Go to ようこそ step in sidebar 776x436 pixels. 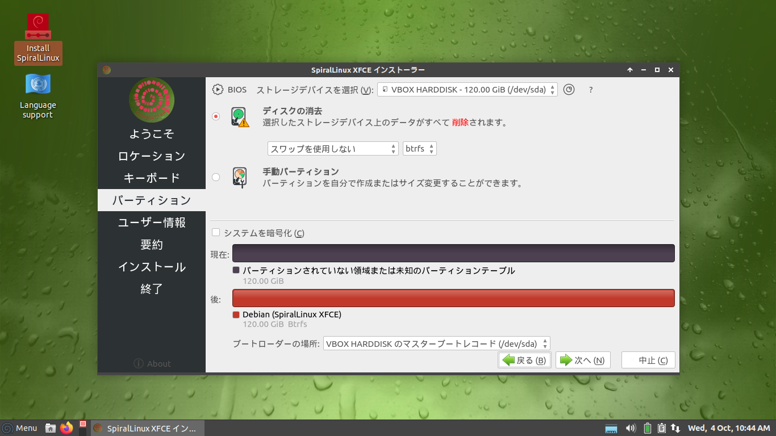(x=152, y=134)
